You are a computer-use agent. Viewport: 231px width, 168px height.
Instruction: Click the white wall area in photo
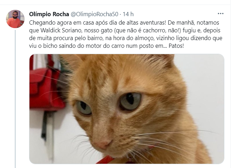tap(206, 89)
